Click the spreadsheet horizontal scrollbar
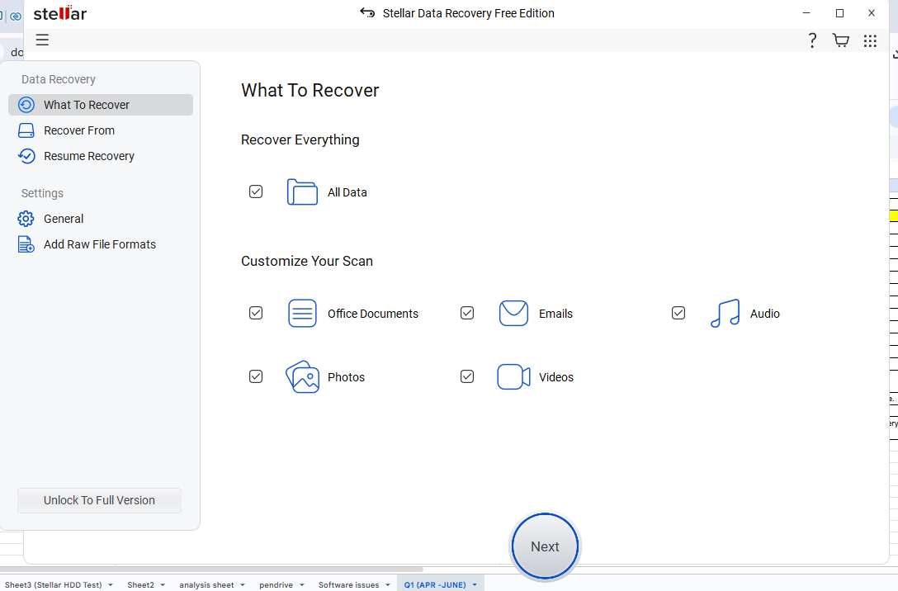This screenshot has width=898, height=591. pyautogui.click(x=212, y=570)
